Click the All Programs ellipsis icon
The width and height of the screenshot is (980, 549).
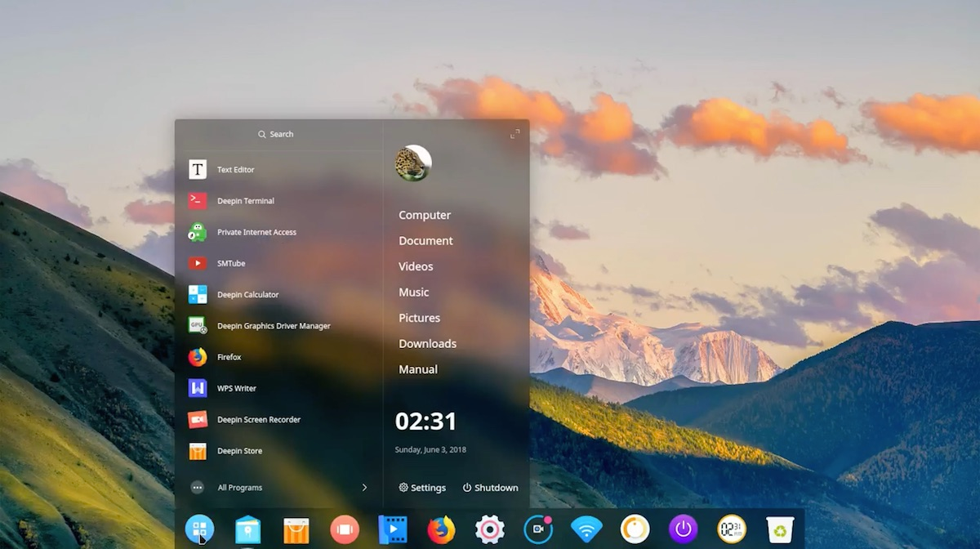(x=197, y=487)
